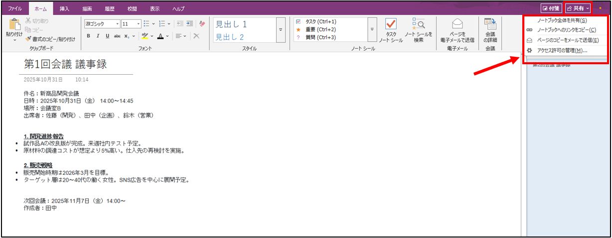Increase the indent level
612x238 pixels.
click(x=189, y=23)
